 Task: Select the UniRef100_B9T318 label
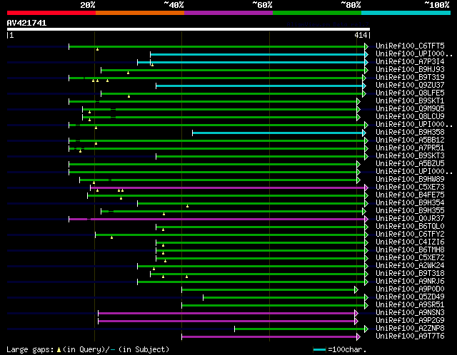tap(410, 274)
